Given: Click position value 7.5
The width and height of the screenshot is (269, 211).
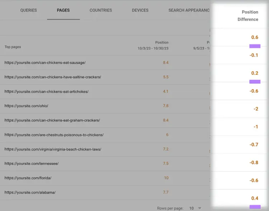Looking at the screenshot, I should pos(166,163).
